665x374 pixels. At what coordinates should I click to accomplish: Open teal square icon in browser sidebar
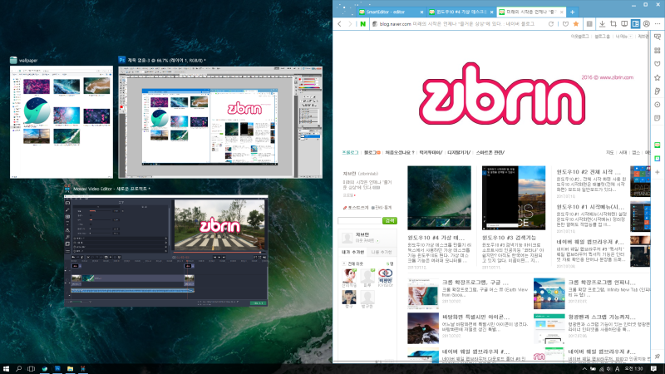pos(658,159)
